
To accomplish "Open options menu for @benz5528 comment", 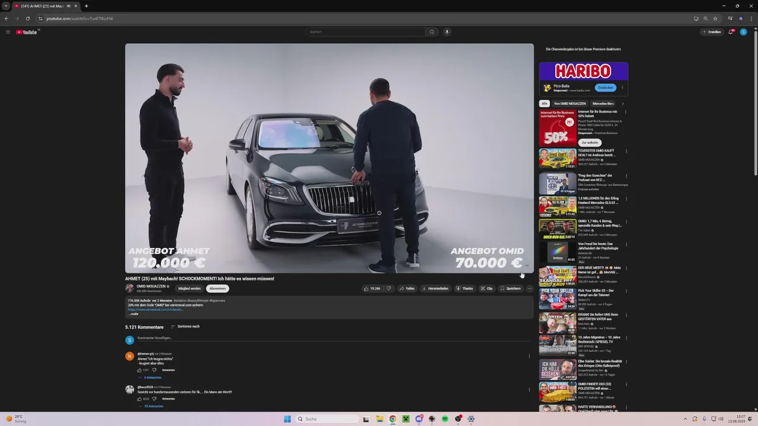I will [529, 389].
